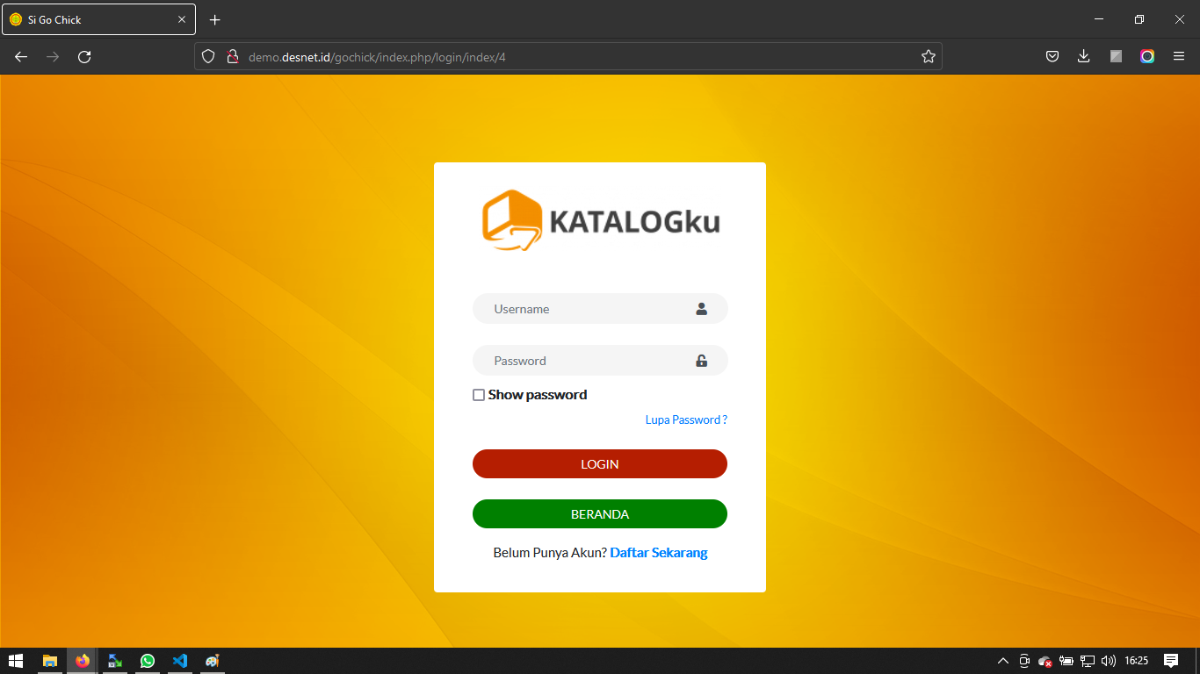Open WhatsApp from the taskbar
The image size is (1200, 674).
[x=148, y=661]
